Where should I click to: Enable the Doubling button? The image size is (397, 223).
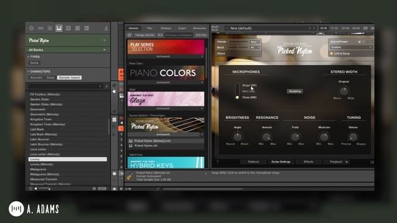pos(295,91)
